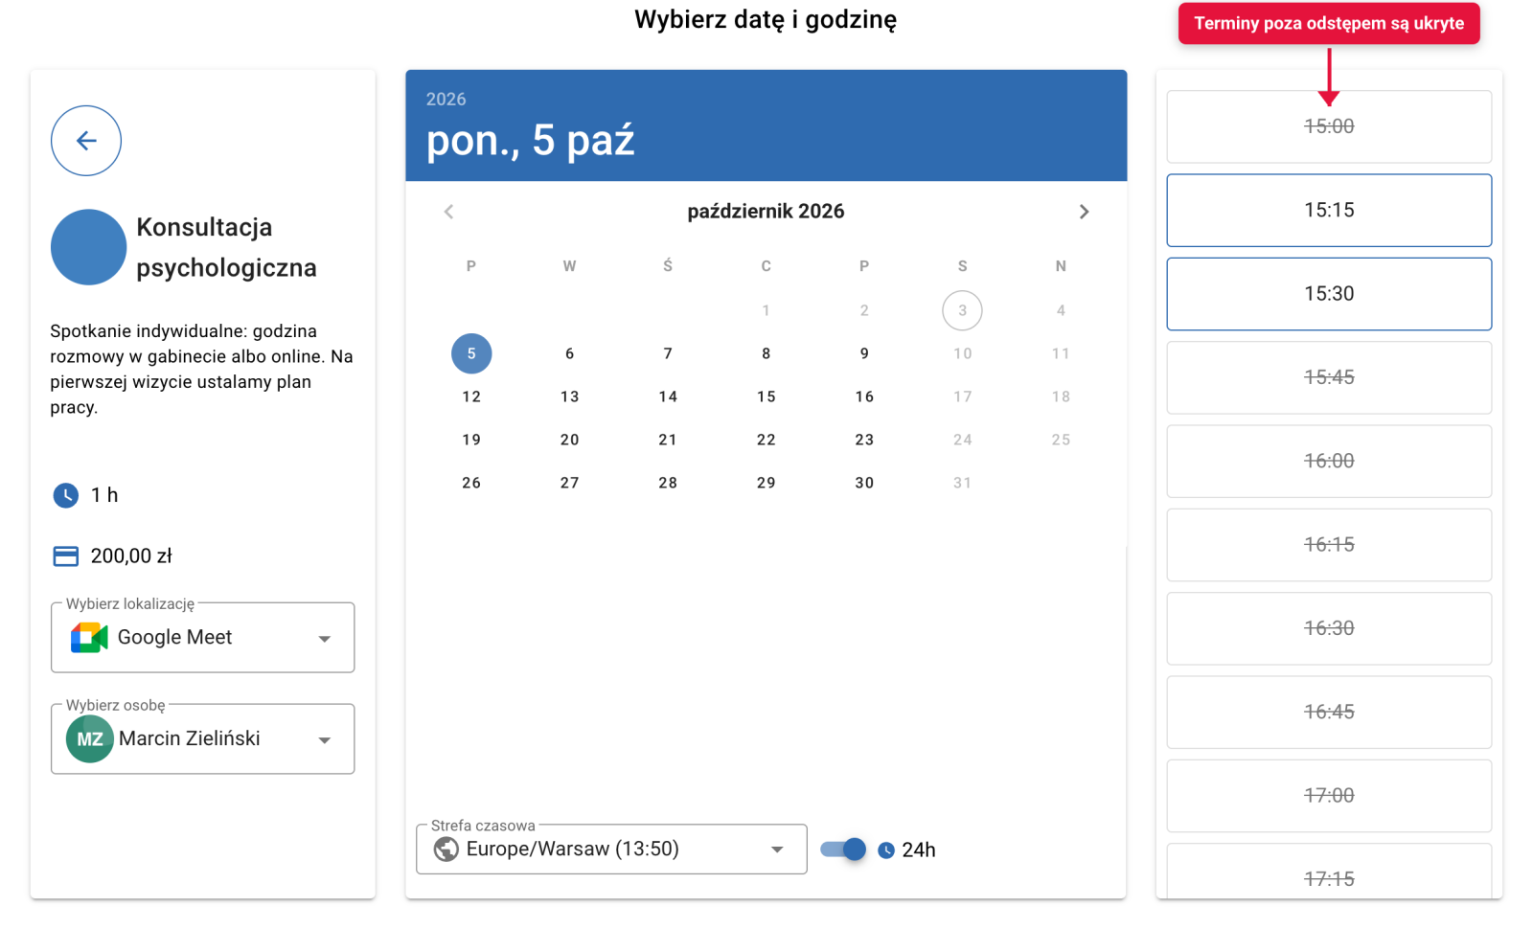
Task: Toggle the 24h time format switch
Action: coord(843,850)
